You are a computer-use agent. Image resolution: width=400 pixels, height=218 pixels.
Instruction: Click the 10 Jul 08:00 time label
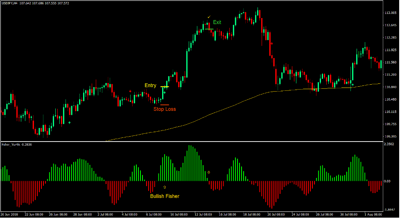coord(179,214)
